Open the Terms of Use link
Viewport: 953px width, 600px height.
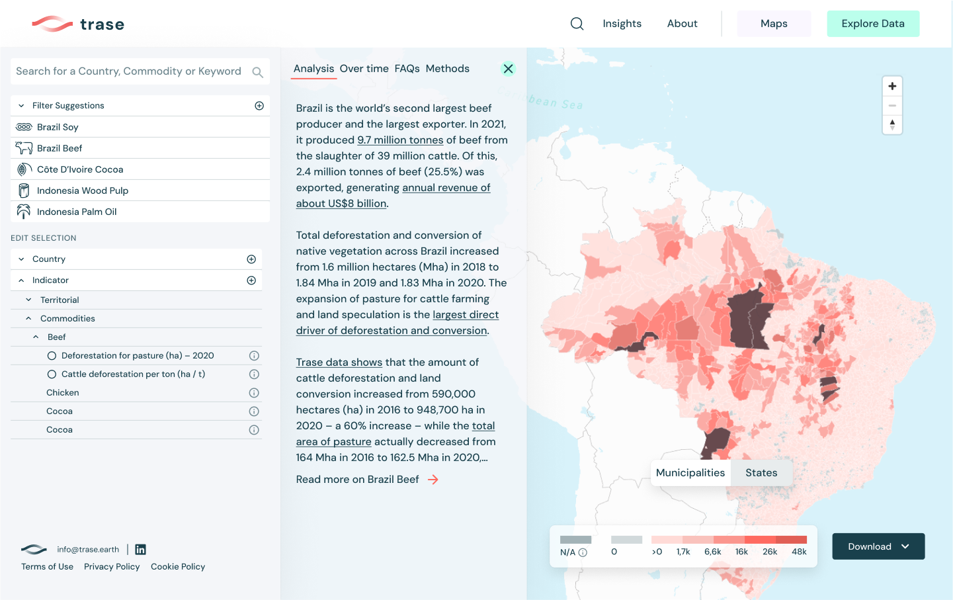point(47,567)
